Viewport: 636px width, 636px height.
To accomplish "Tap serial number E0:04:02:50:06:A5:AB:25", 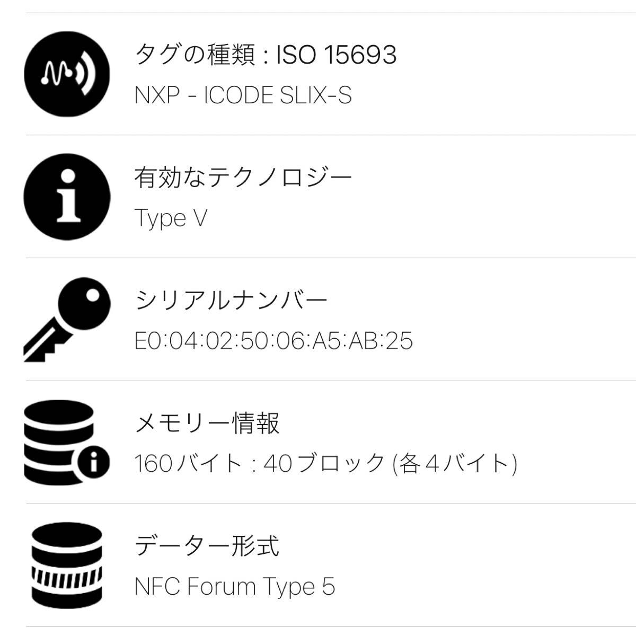I will (x=273, y=341).
